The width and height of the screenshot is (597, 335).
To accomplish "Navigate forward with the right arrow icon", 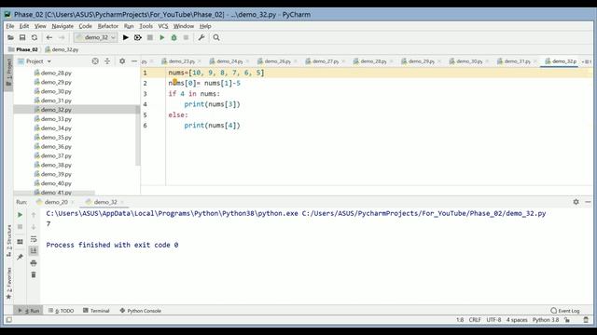I will click(62, 37).
